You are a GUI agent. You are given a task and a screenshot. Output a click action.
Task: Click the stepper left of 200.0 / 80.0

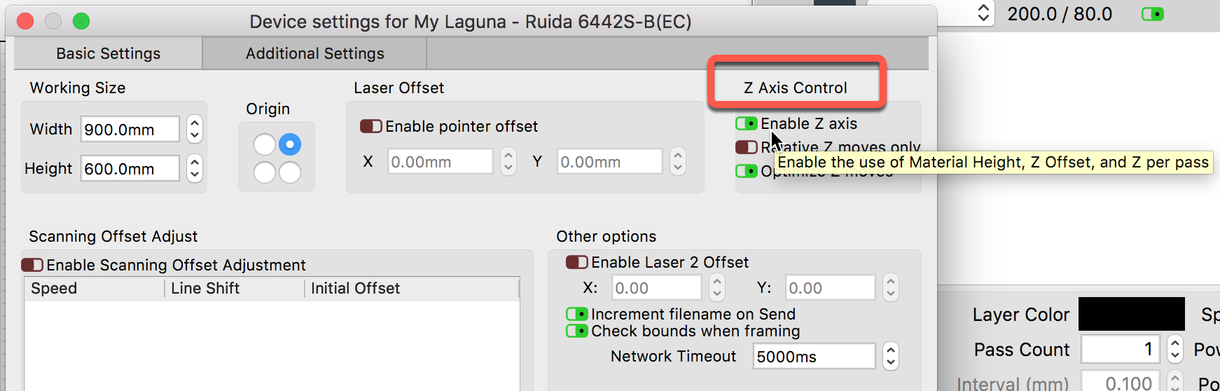(x=984, y=13)
